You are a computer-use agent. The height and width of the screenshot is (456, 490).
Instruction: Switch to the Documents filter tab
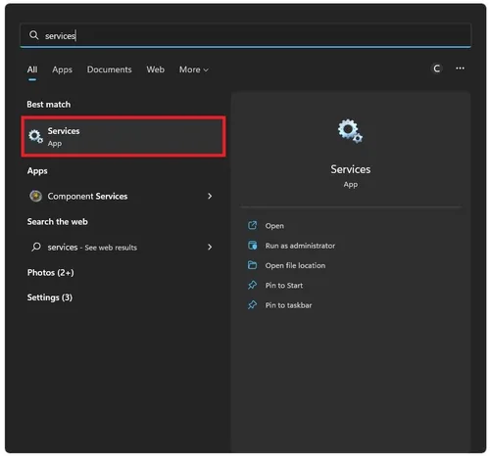click(x=109, y=69)
